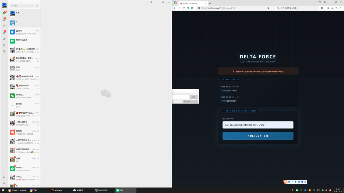Open the 刘帅 chat

pos(24,68)
